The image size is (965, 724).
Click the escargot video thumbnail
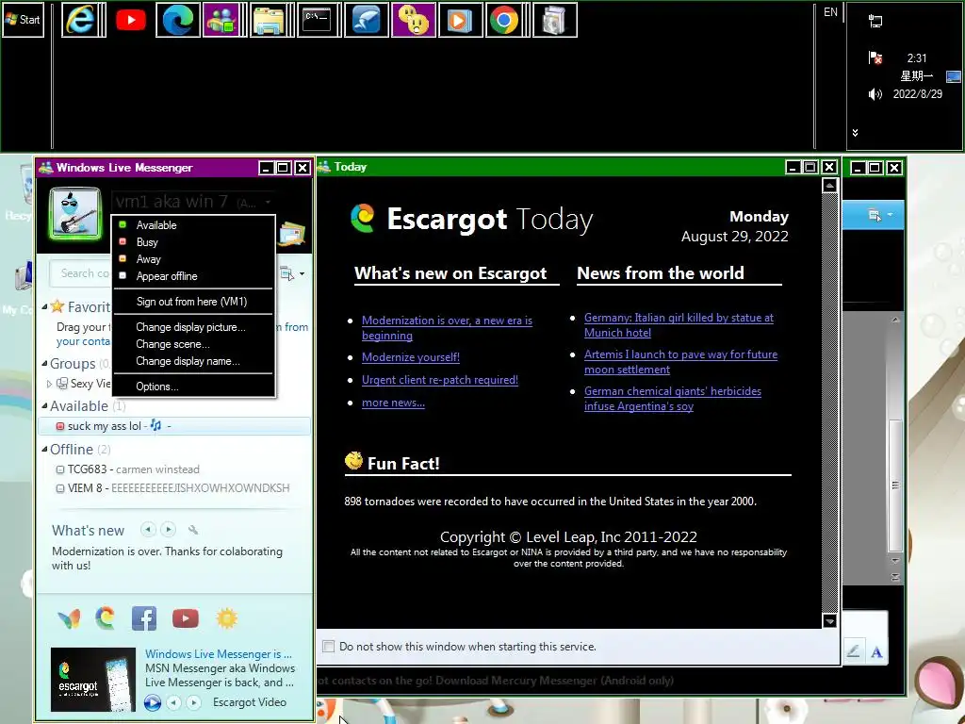coord(93,680)
